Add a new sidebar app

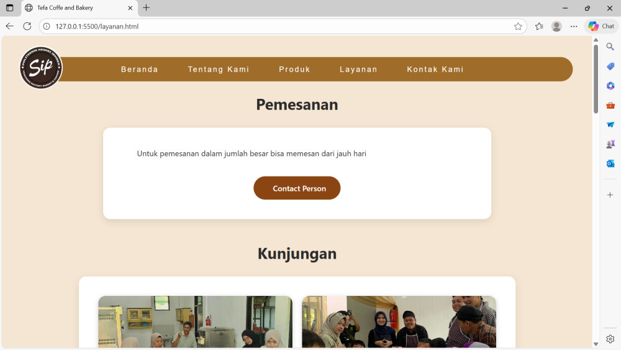point(610,195)
